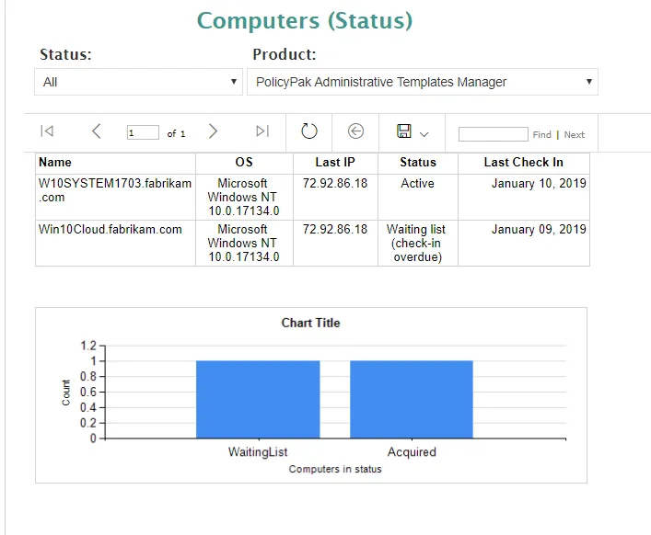651x535 pixels.
Task: Refresh the report with circular arrow
Action: pyautogui.click(x=309, y=132)
